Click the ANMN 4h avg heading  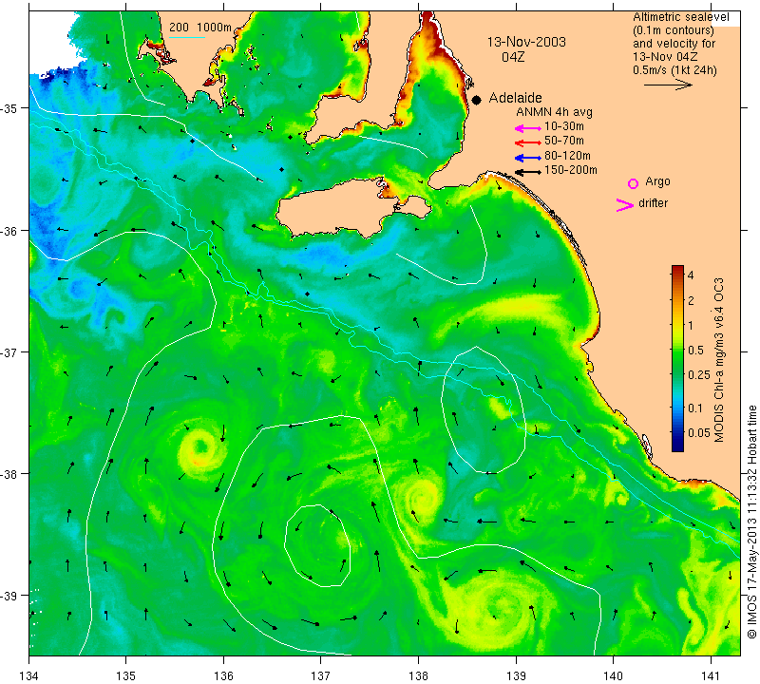click(x=554, y=112)
